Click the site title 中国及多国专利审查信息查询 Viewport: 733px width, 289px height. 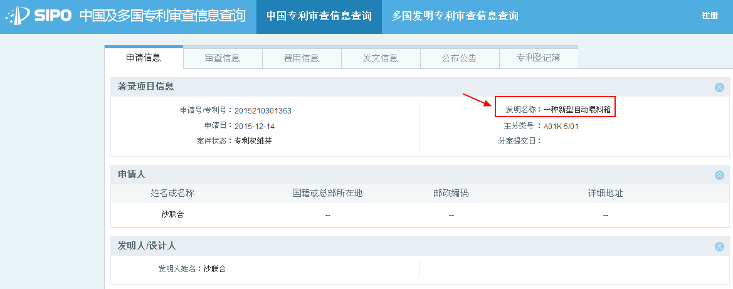(162, 16)
